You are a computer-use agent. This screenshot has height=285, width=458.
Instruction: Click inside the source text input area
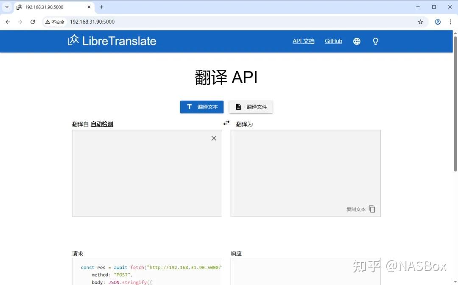pyautogui.click(x=147, y=173)
